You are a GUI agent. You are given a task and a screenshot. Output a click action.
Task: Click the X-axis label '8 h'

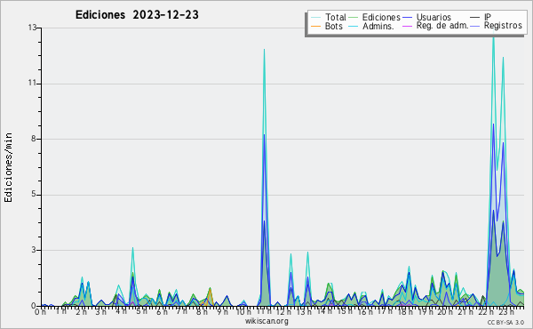tap(202, 312)
